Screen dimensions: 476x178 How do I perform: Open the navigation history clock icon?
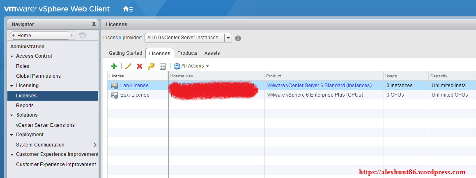point(83,35)
